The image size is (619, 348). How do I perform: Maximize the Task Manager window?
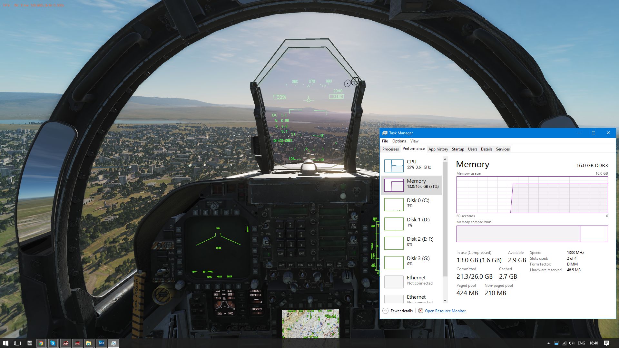[594, 133]
